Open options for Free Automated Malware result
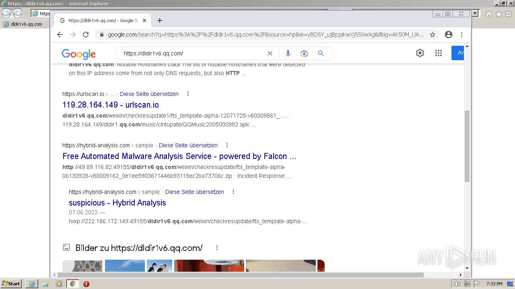Viewport: 515px width, 289px height. [227, 145]
